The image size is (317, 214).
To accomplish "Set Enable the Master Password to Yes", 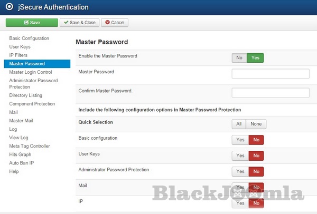I will (255, 58).
